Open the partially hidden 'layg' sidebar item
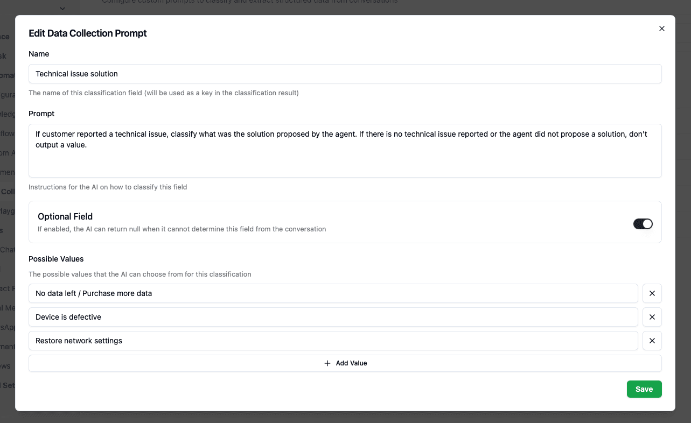691x423 pixels. (x=8, y=211)
